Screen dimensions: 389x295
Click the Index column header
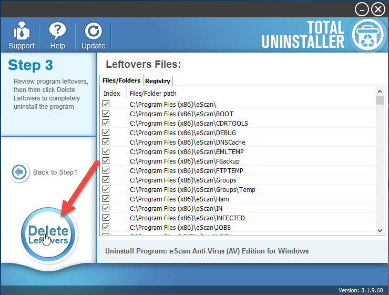pos(111,93)
